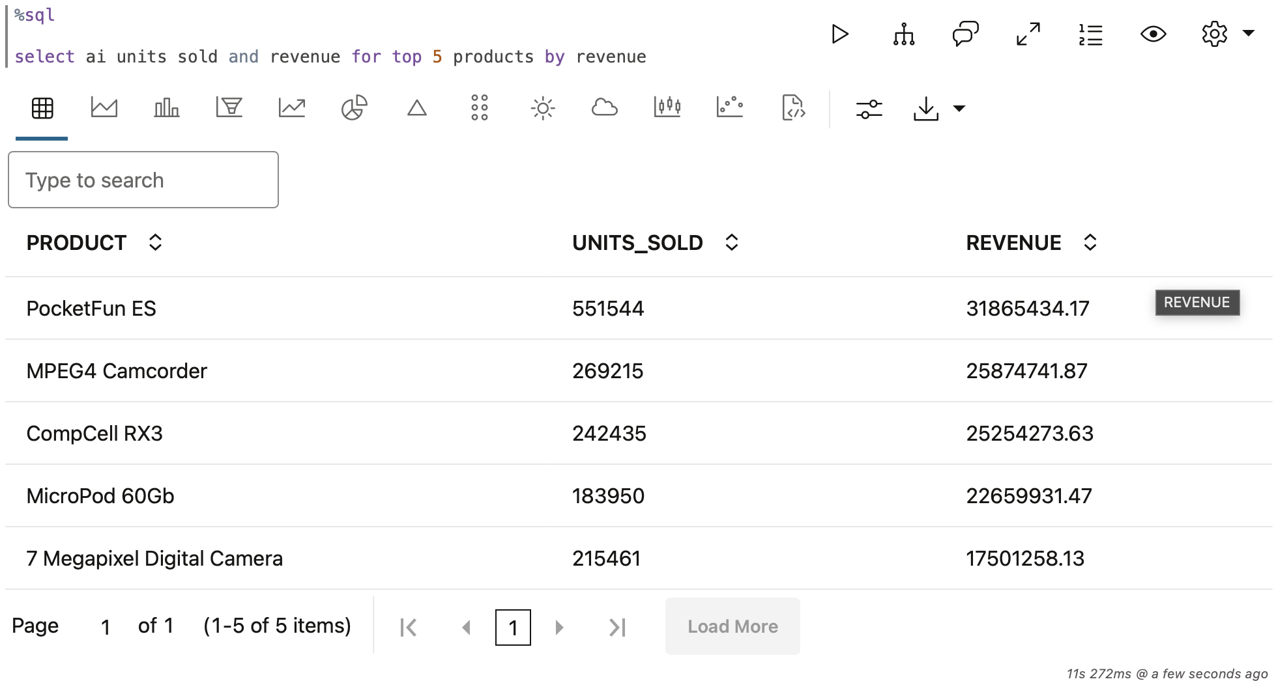Select the PocketFun ES row cell
This screenshot has height=690, width=1276.
pyautogui.click(x=91, y=309)
